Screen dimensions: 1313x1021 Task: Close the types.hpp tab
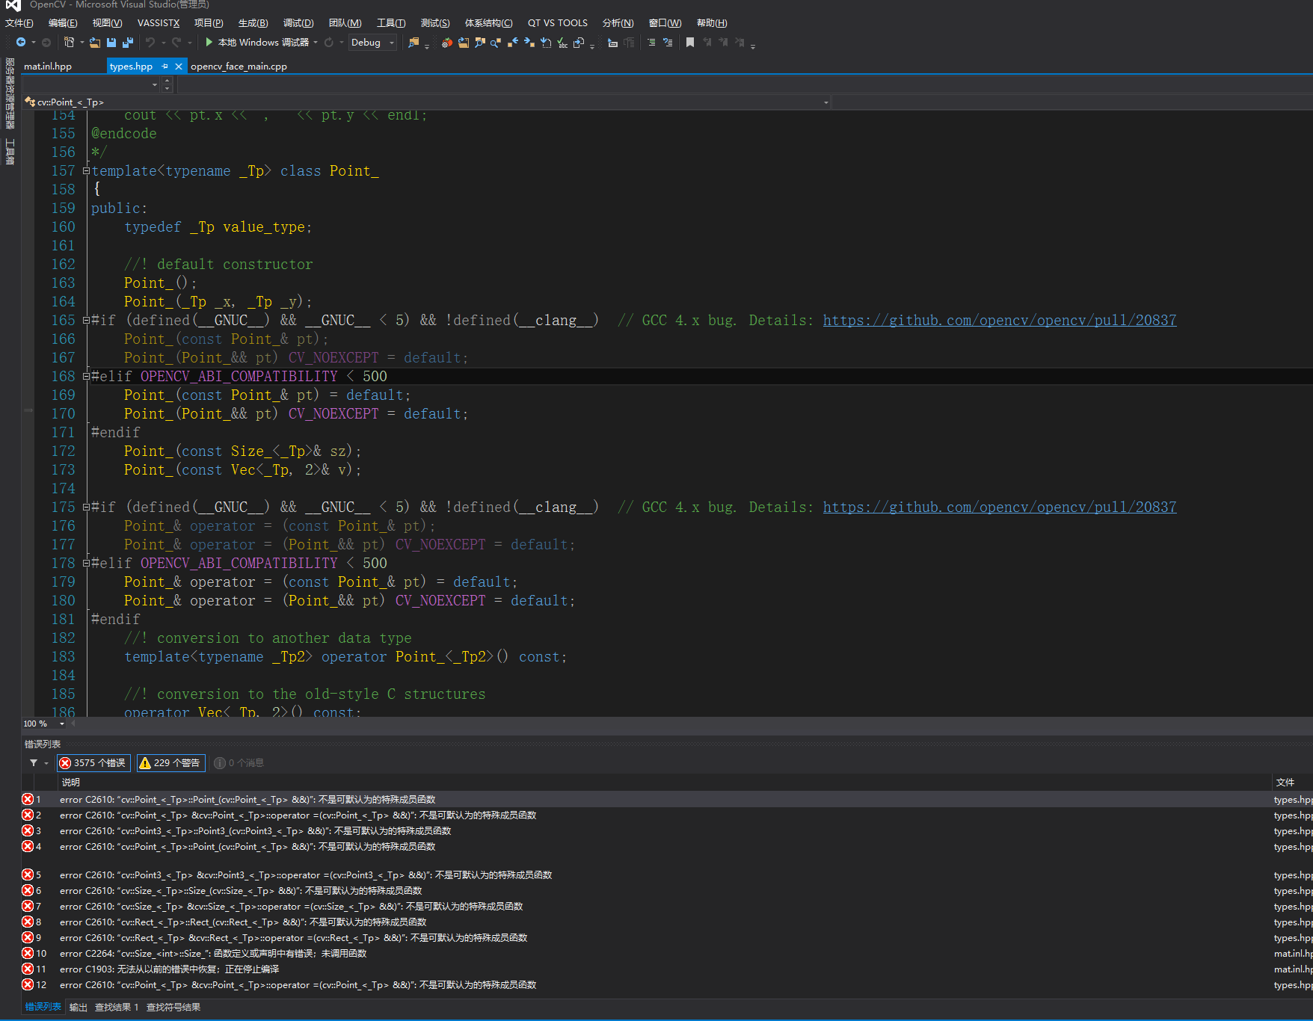pyautogui.click(x=179, y=67)
